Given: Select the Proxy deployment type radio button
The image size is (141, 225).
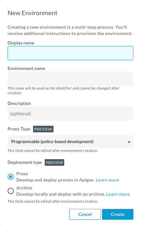Looking at the screenshot, I should (x=11, y=177).
